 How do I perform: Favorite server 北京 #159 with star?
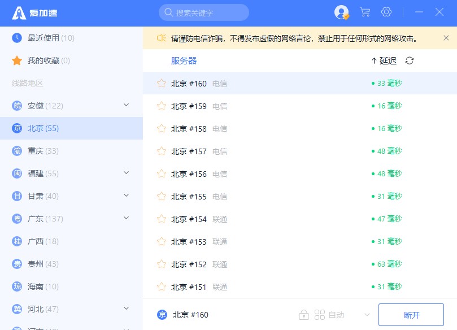pos(162,106)
